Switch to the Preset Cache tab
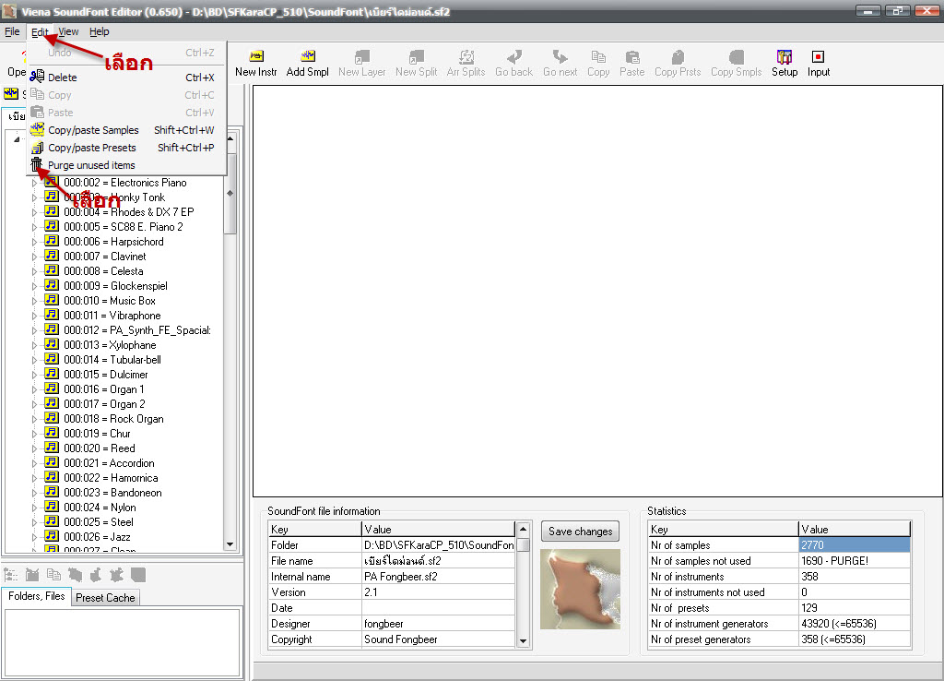 105,598
